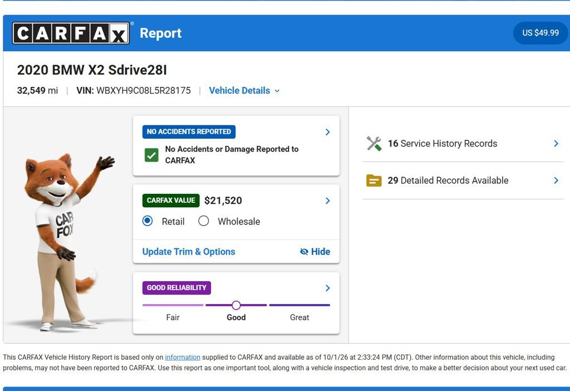Select the Wholesale radio button
Image resolution: width=570 pixels, height=391 pixels.
(204, 221)
